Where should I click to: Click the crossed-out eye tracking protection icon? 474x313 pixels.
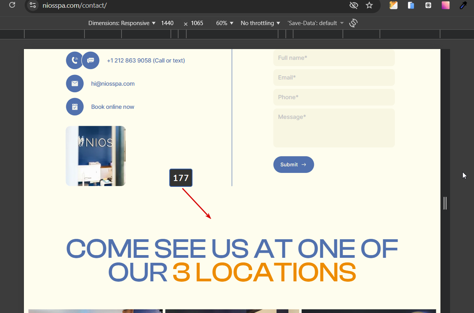[x=353, y=5]
